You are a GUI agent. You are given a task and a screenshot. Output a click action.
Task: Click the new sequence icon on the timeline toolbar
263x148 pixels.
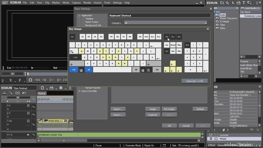(x=42, y=88)
